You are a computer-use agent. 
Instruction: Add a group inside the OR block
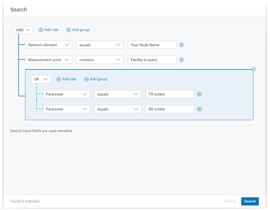96,79
